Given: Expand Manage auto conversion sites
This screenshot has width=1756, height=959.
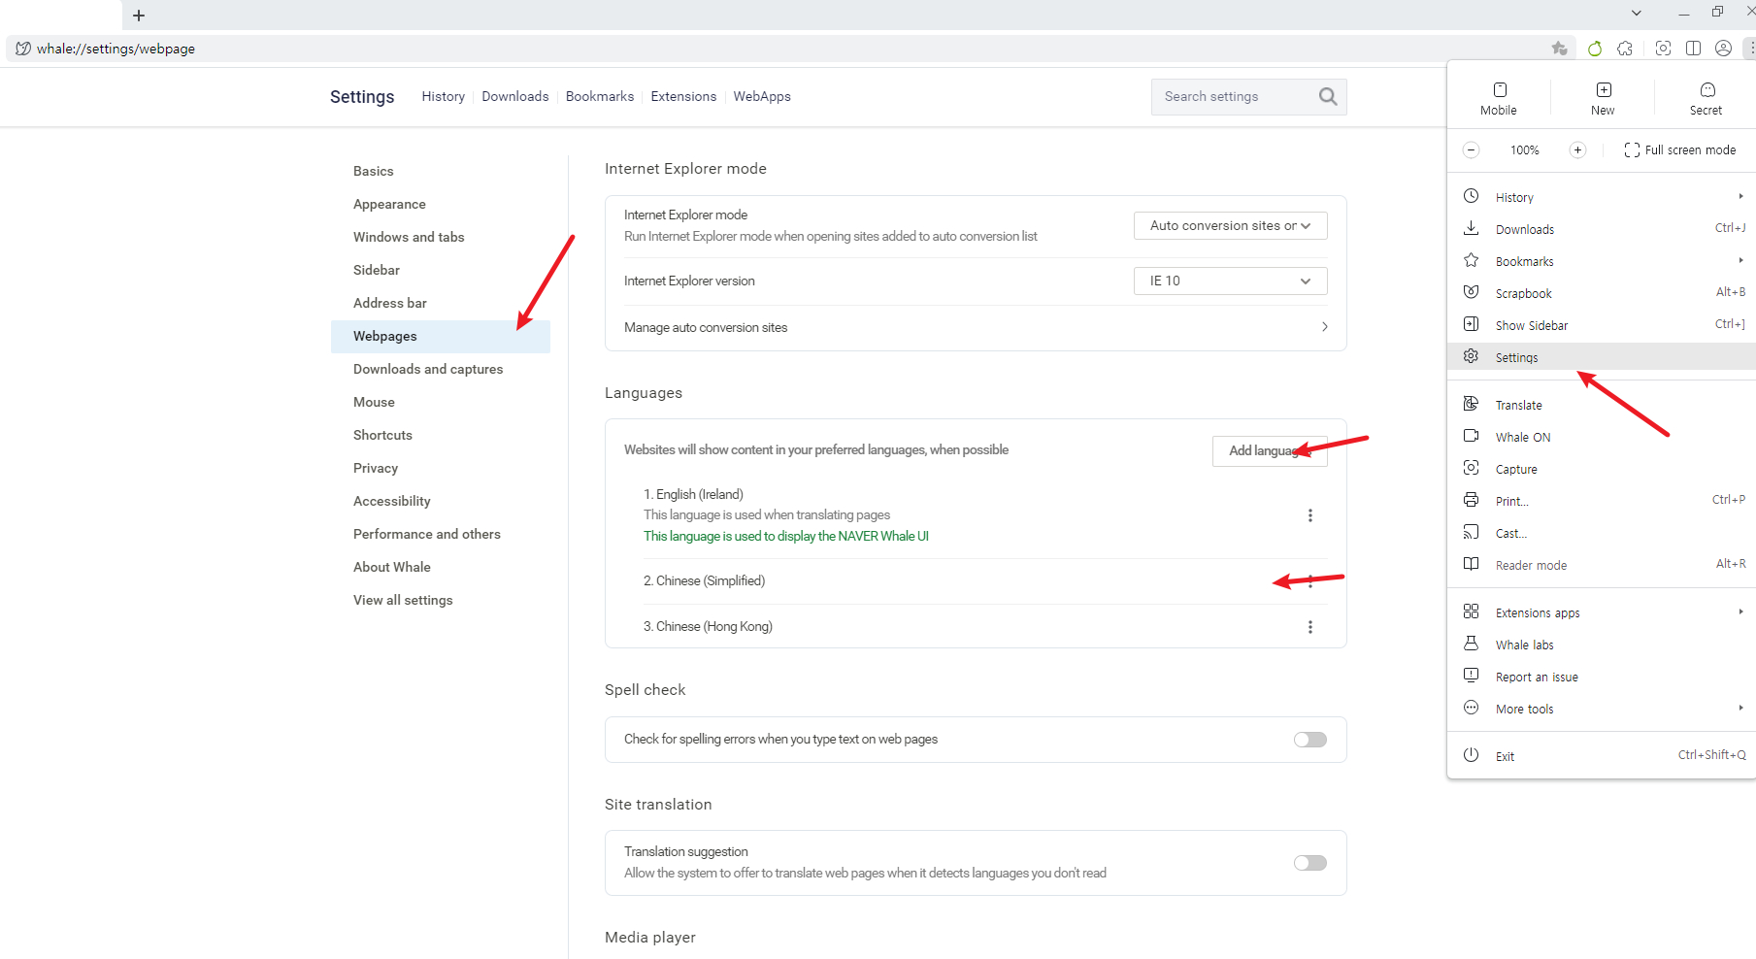Looking at the screenshot, I should [x=976, y=327].
